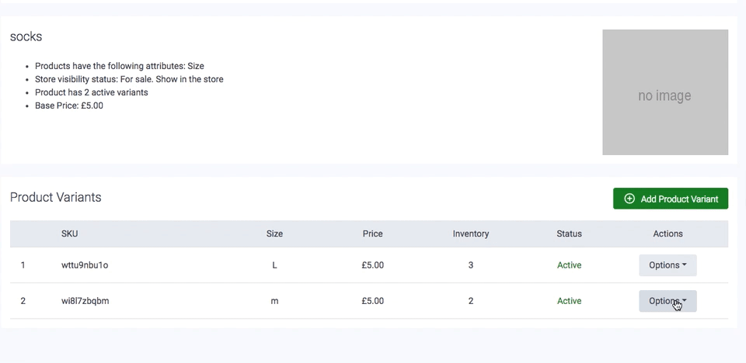Click the 'no image' product thumbnail

665,92
